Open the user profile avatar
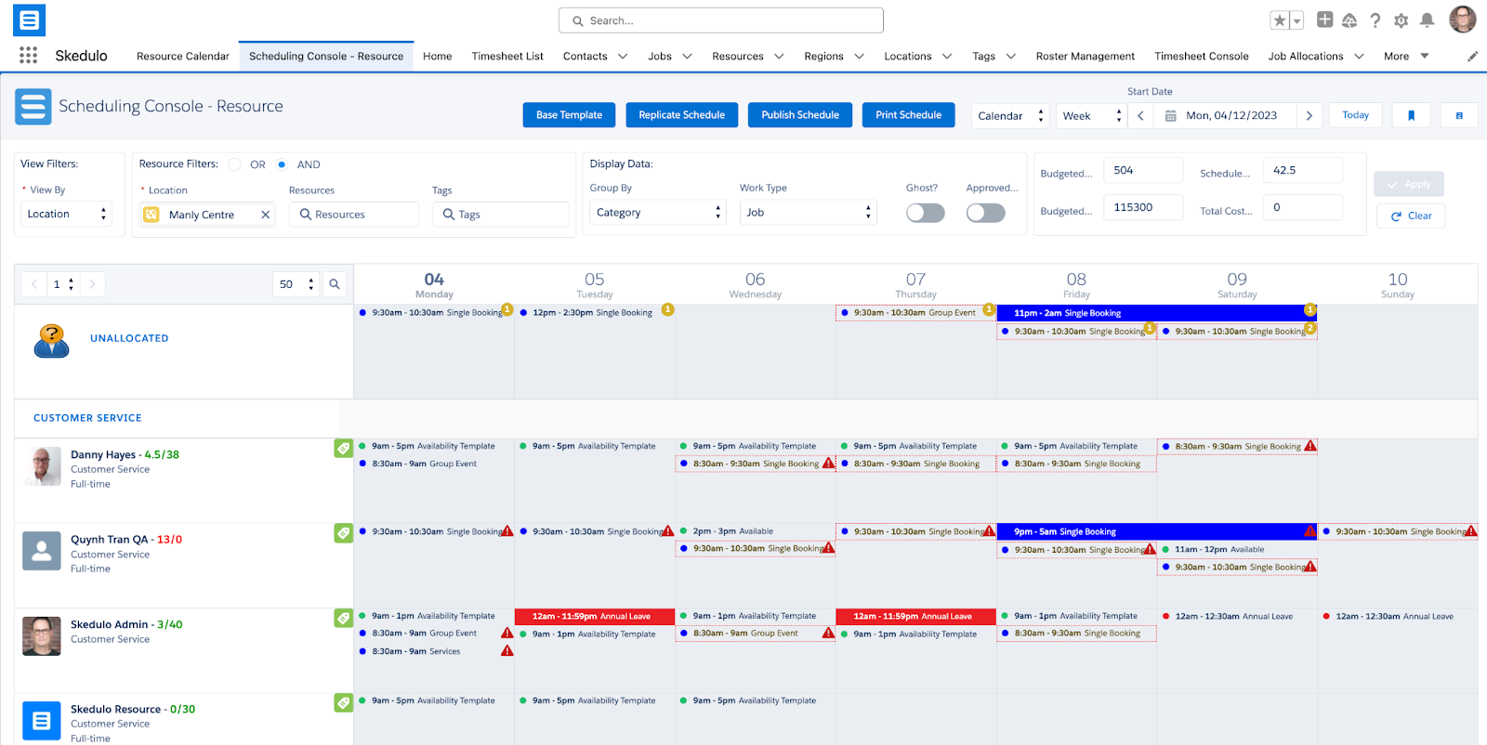 tap(1463, 20)
